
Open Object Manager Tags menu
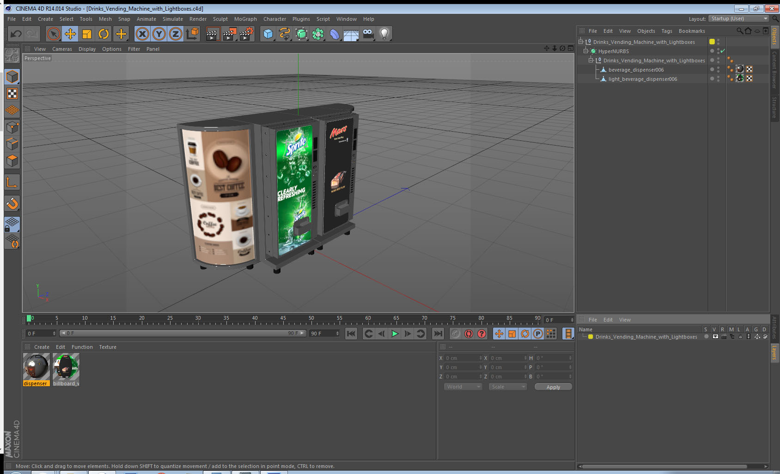tap(666, 31)
